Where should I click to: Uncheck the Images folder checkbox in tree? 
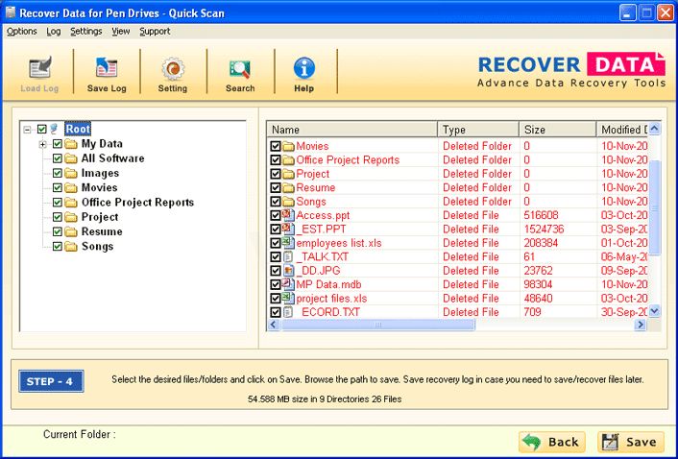[x=58, y=173]
